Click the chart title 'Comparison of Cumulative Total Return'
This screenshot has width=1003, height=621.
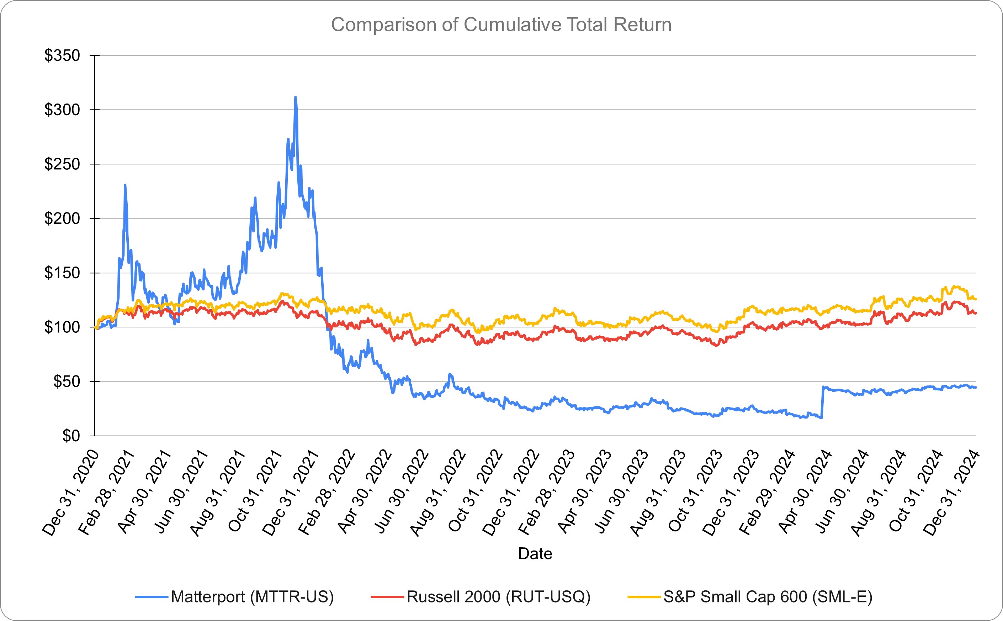501,25
